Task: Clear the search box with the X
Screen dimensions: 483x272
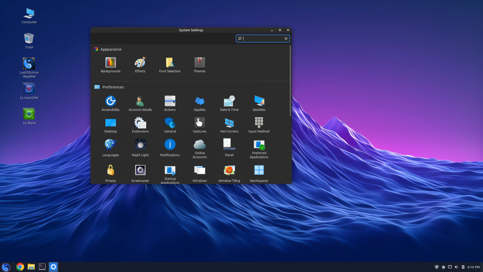Action: pos(286,38)
